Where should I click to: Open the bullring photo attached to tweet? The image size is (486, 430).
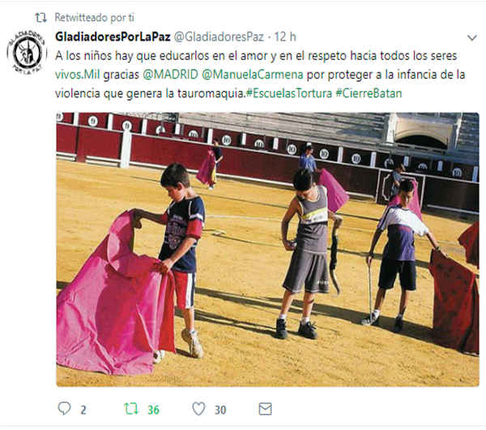click(x=267, y=249)
